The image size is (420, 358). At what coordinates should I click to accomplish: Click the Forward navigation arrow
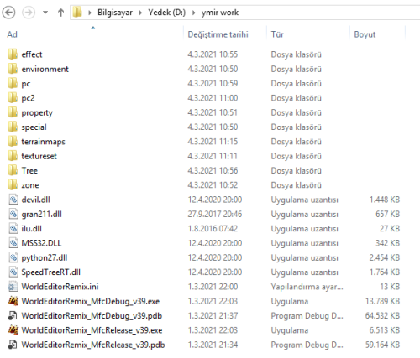29,13
